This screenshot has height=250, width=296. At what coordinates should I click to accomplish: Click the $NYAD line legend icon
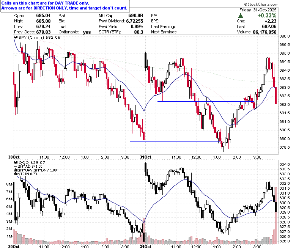pos(16,167)
